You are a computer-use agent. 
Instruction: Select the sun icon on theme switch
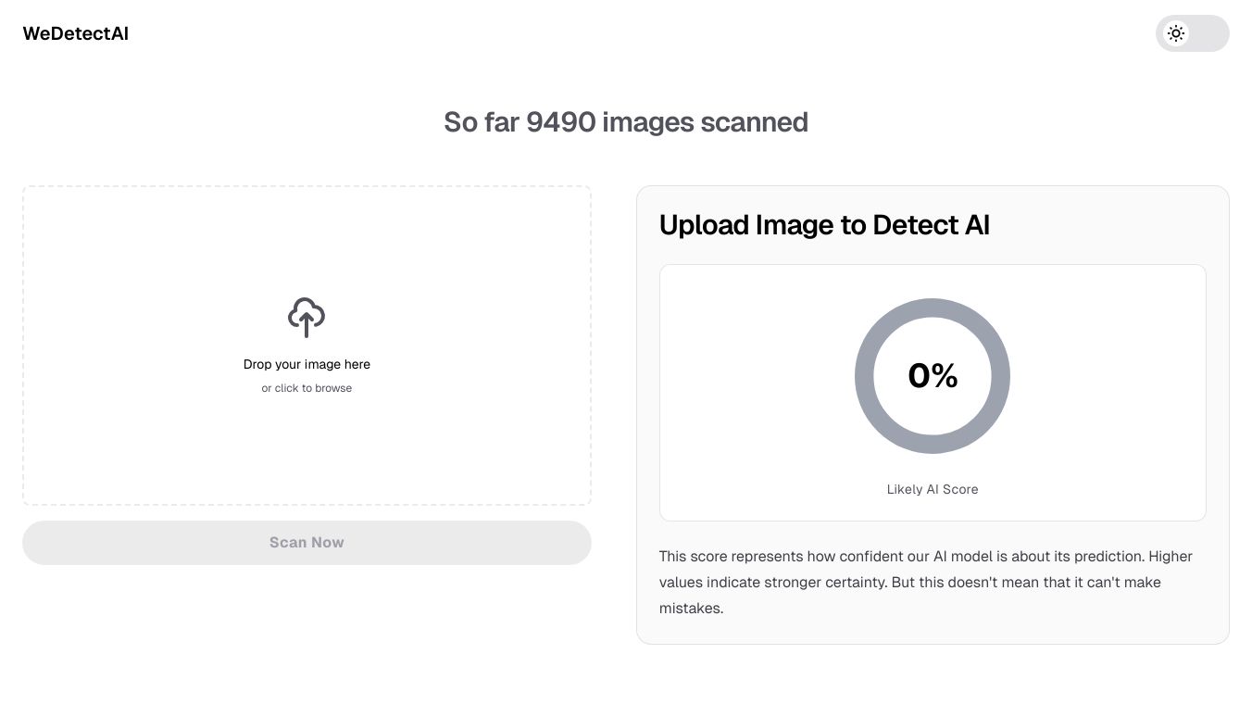[x=1176, y=33]
